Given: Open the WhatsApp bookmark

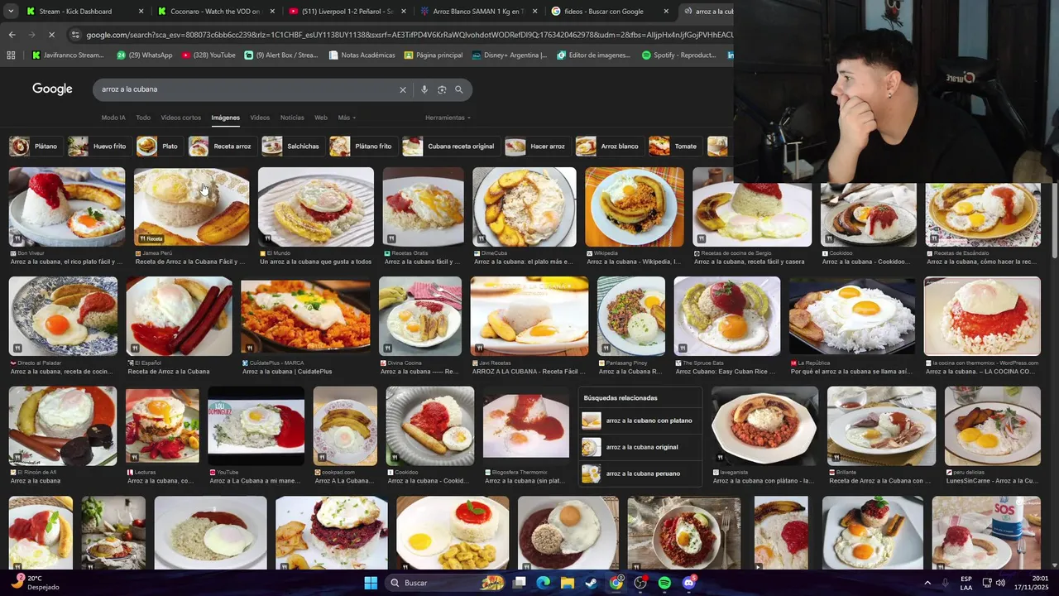Looking at the screenshot, I should [x=144, y=55].
